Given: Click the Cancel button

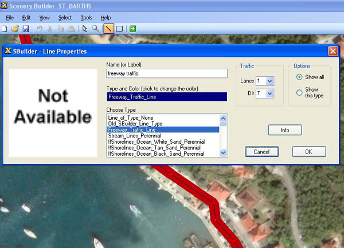Looking at the screenshot, I should tap(262, 152).
